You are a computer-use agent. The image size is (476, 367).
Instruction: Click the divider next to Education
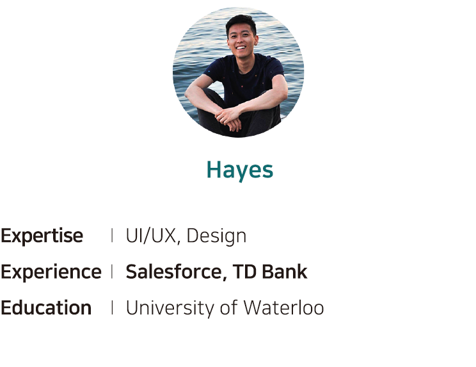(x=113, y=307)
